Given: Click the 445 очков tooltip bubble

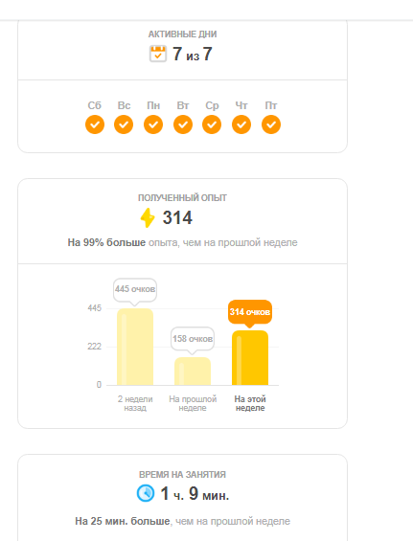Looking at the screenshot, I should tap(135, 290).
